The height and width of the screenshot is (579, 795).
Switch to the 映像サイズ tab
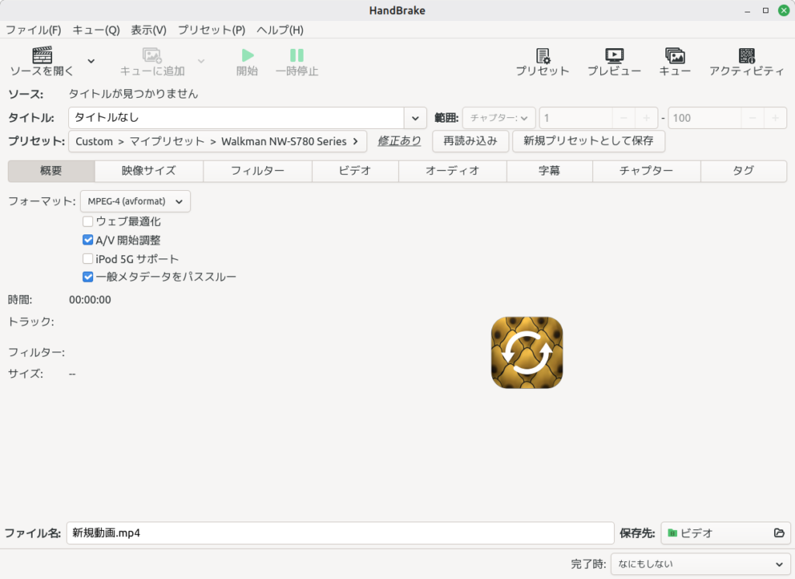148,171
